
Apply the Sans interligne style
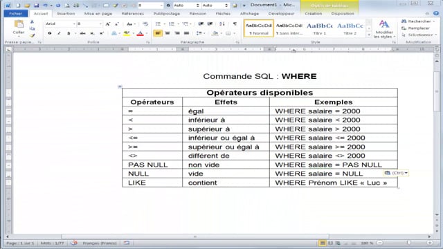tap(289, 28)
